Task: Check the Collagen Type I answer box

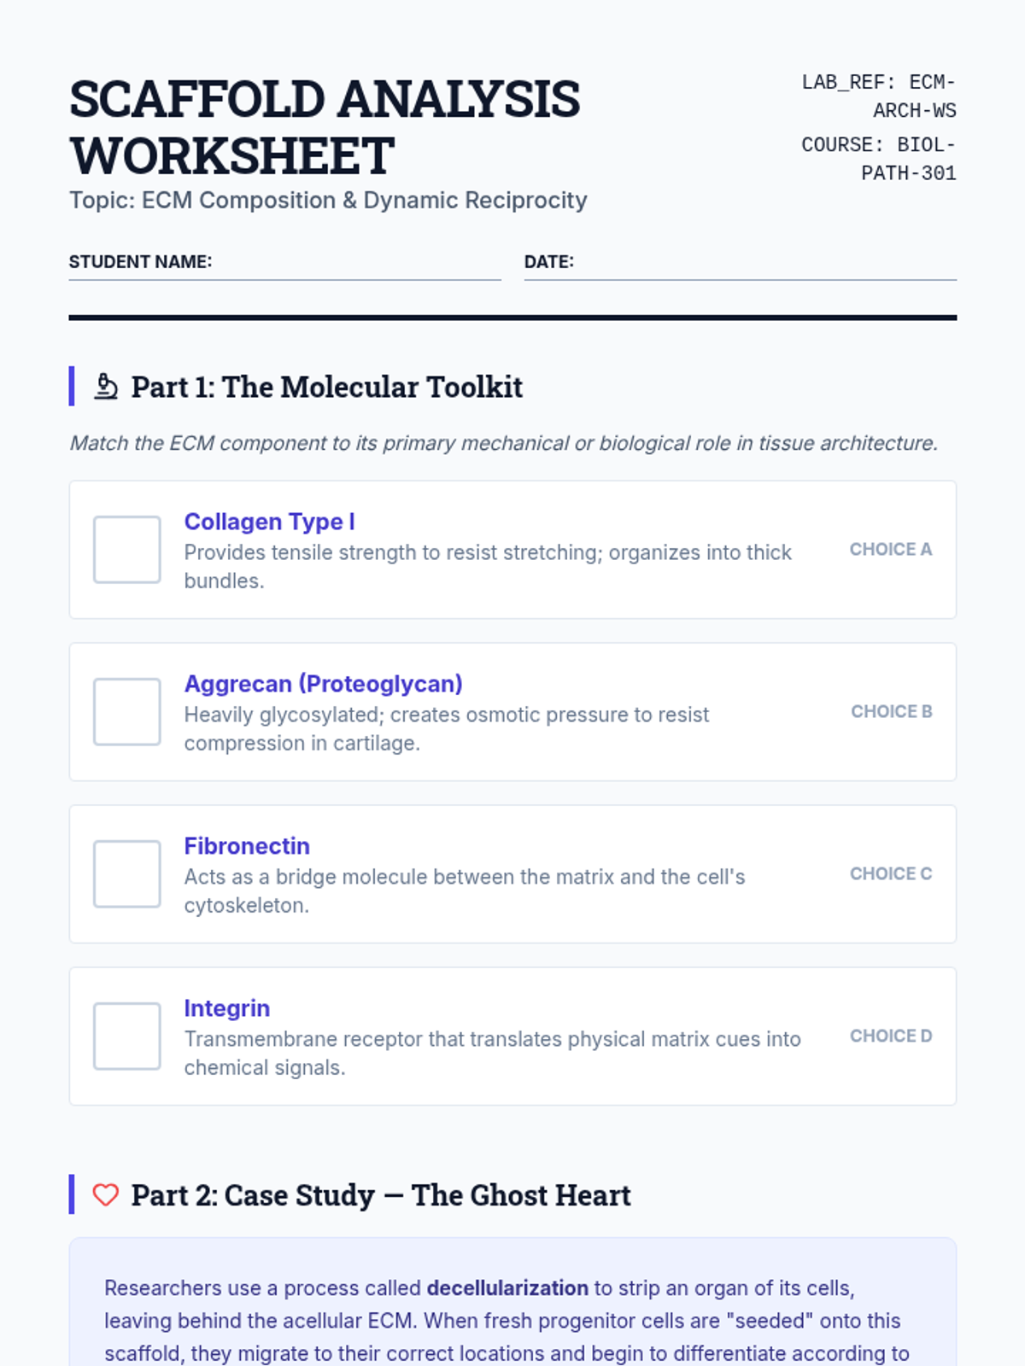Action: (127, 550)
